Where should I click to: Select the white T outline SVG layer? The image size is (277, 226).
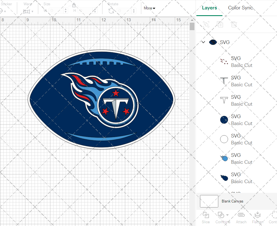[237, 101]
